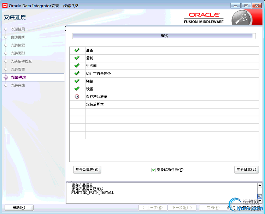Click the 完成(F) button
The height and width of the screenshot is (214, 265).
click(x=213, y=208)
